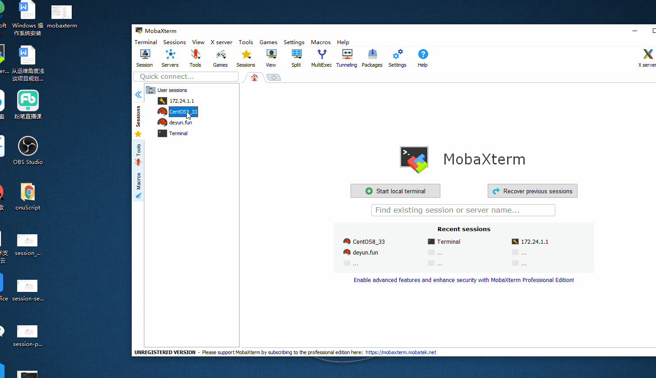Select the User sessions tree folder
Viewport: 656px width, 378px height.
point(166,90)
